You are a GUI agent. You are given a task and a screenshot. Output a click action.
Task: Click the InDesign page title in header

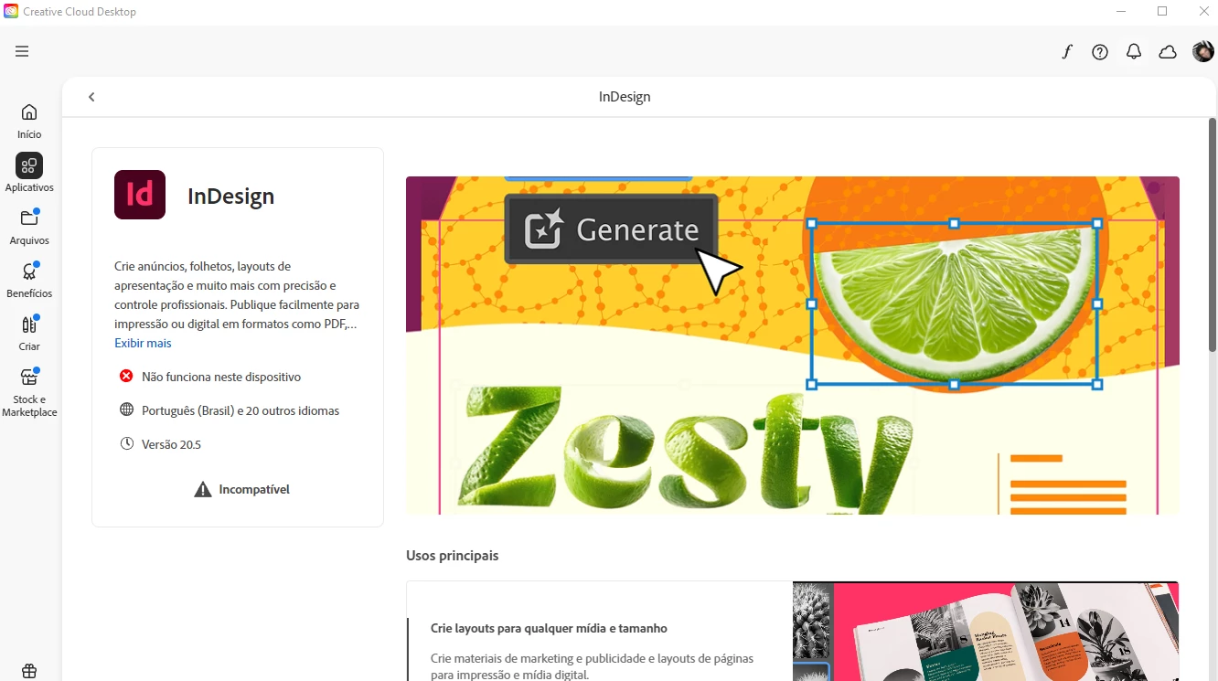click(625, 97)
